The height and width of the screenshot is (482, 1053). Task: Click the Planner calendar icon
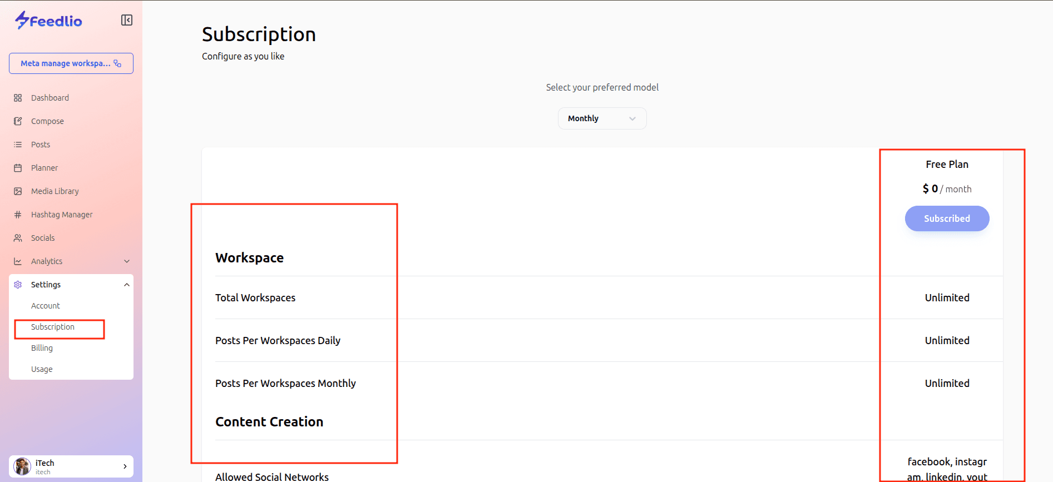pyautogui.click(x=18, y=168)
